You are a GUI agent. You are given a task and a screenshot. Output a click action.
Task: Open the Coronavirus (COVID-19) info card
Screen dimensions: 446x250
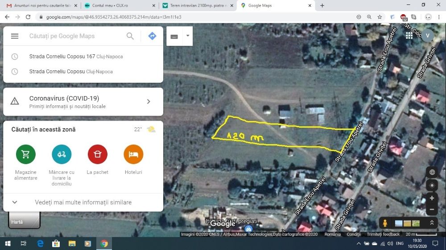tap(83, 101)
